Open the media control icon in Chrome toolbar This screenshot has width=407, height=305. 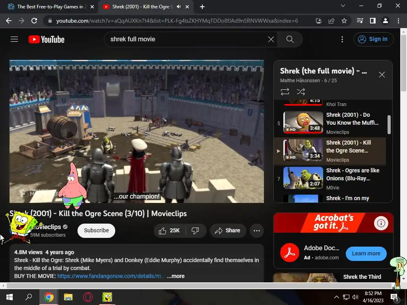tap(360, 21)
